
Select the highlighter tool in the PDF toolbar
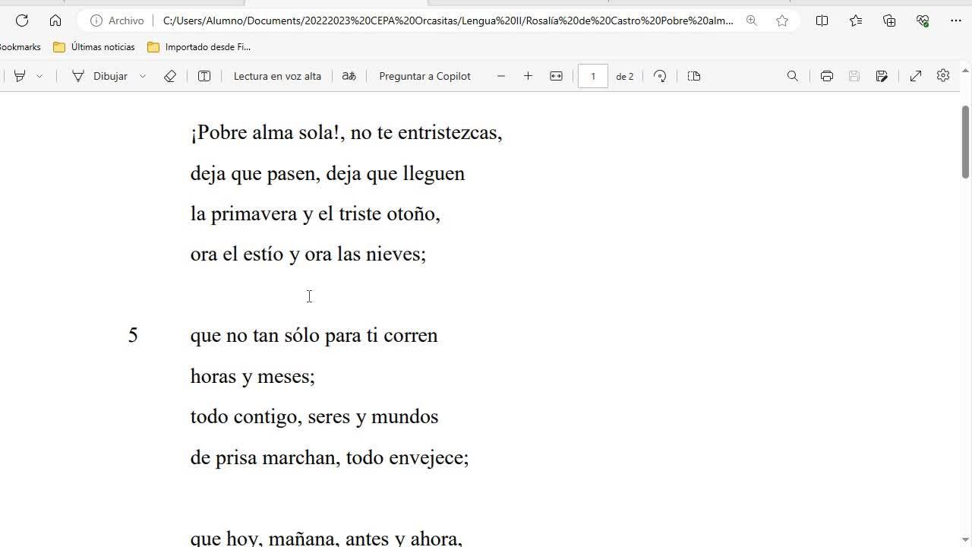pos(21,76)
